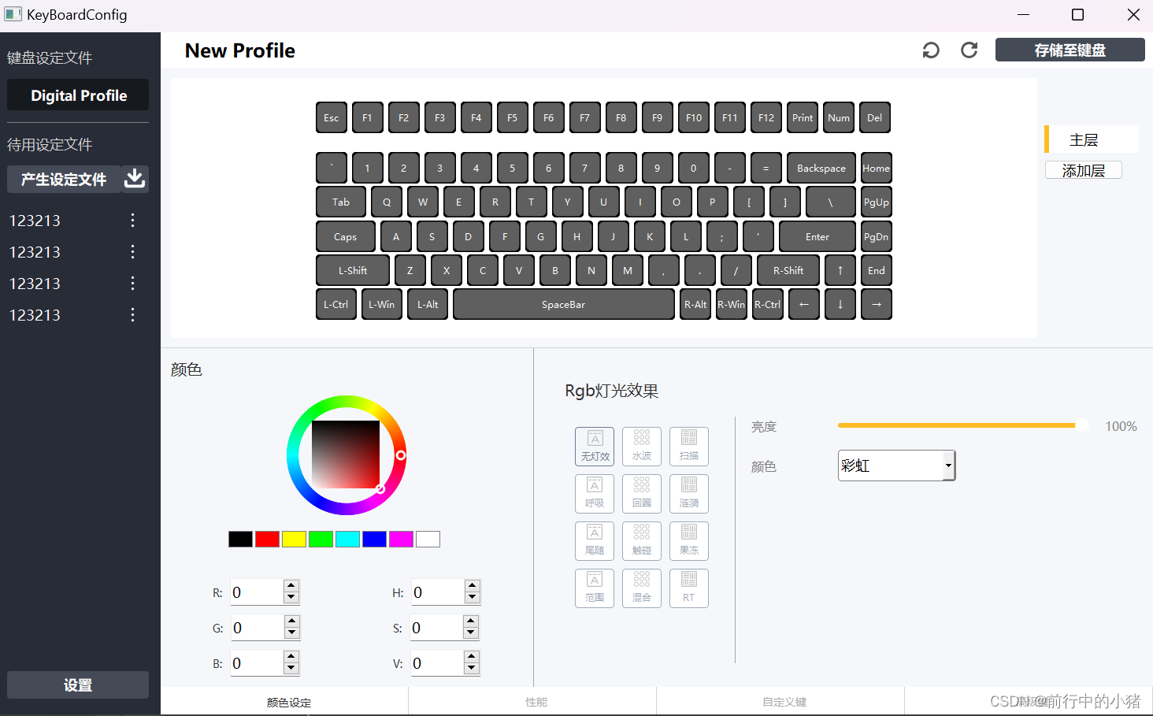The height and width of the screenshot is (716, 1153).
Task: Decrease the S value with down arrow
Action: pyautogui.click(x=471, y=633)
